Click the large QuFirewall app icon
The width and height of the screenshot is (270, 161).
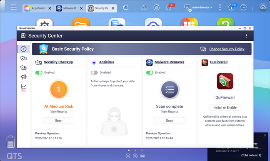(x=225, y=81)
